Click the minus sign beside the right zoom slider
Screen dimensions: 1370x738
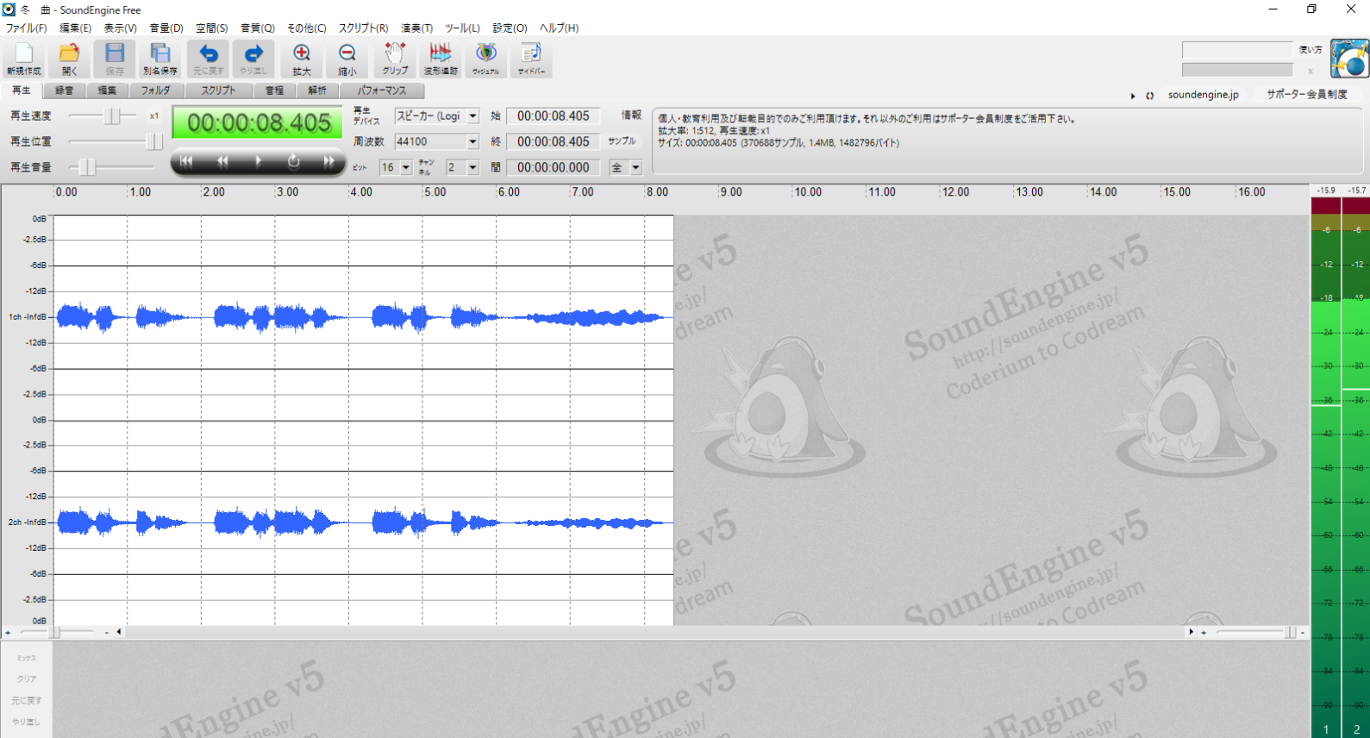coord(1302,632)
